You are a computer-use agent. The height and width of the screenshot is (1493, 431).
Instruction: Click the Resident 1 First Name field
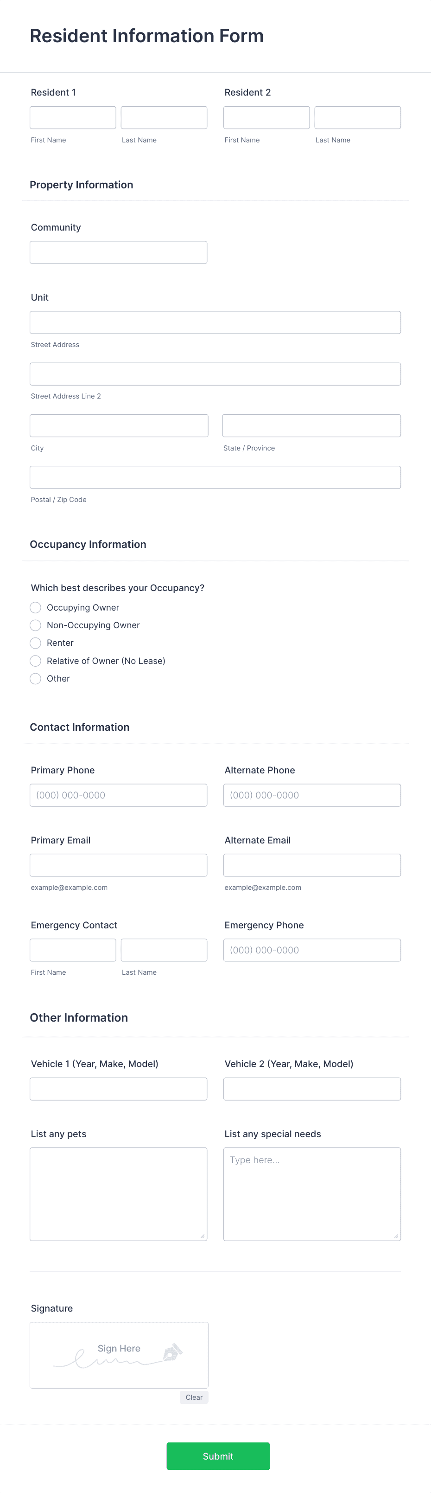pyautogui.click(x=72, y=117)
